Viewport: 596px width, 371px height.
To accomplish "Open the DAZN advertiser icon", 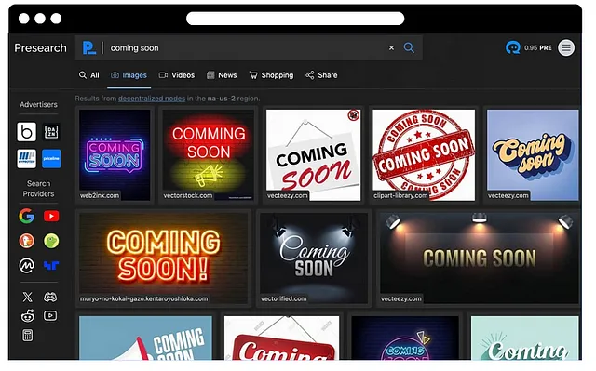I will tap(51, 132).
